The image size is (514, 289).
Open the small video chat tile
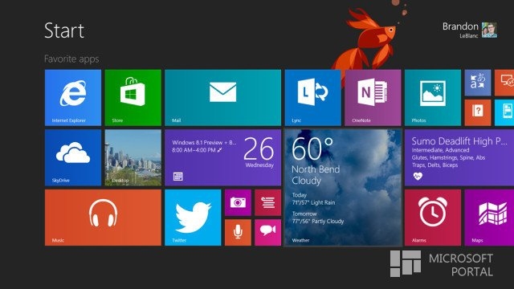click(x=267, y=232)
